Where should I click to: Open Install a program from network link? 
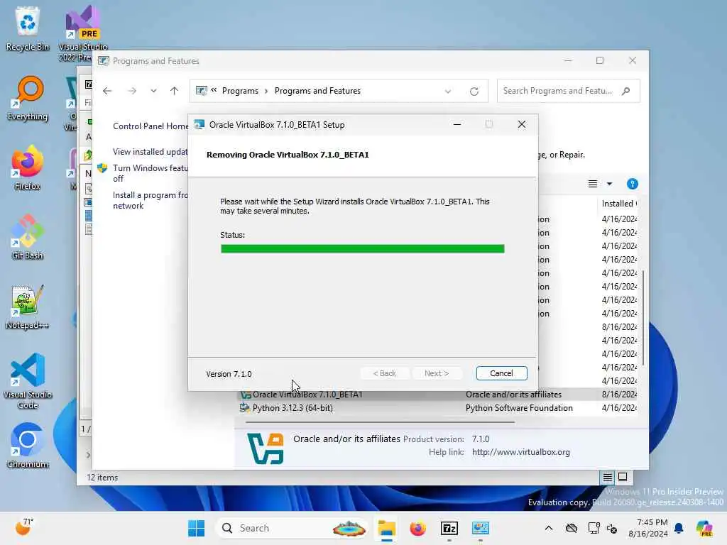pos(151,200)
